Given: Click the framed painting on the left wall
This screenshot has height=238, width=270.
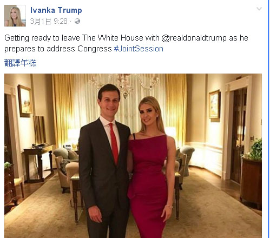Looking at the screenshot, I should [25, 101].
